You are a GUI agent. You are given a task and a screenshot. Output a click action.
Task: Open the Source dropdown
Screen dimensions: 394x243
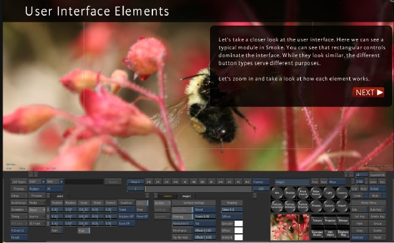(x=37, y=216)
